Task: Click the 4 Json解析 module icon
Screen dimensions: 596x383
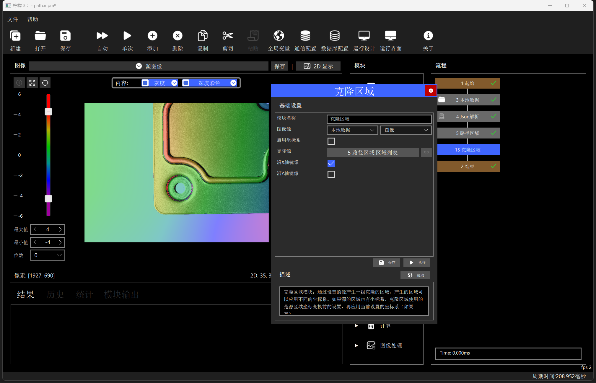Action: coord(442,116)
